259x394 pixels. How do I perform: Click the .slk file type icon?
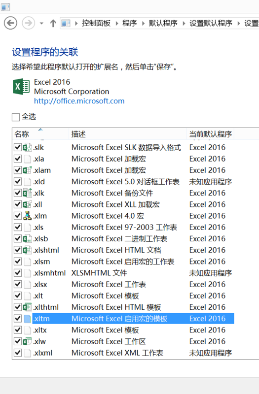coord(28,147)
